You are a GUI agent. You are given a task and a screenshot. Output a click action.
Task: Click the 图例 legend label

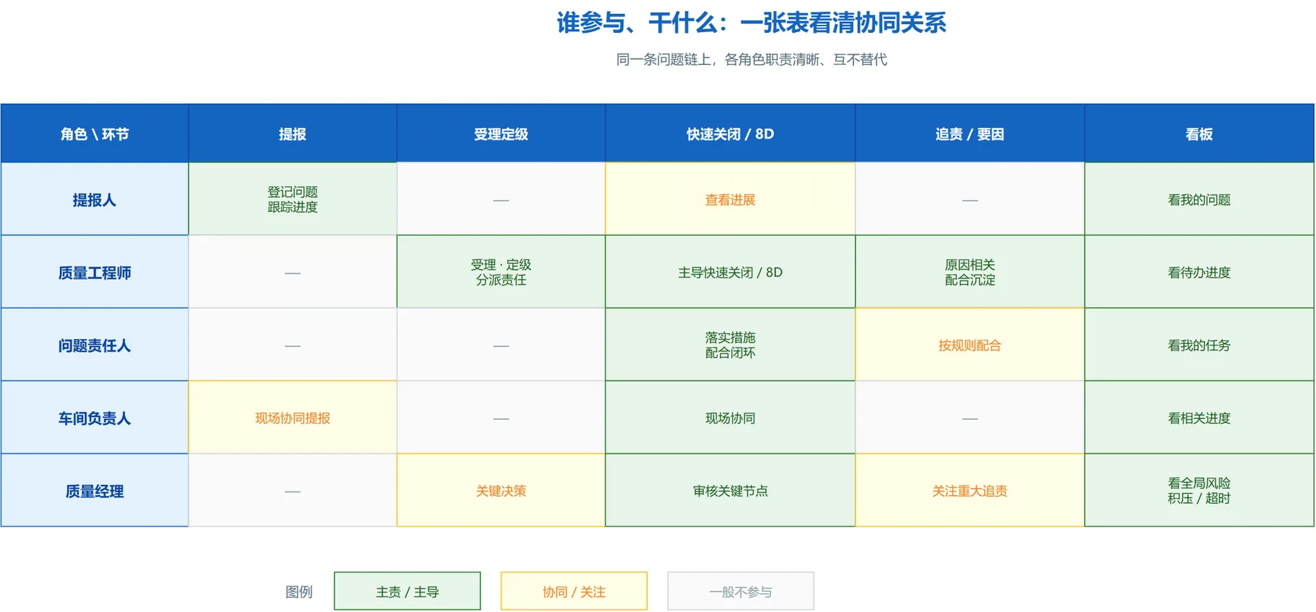[298, 592]
